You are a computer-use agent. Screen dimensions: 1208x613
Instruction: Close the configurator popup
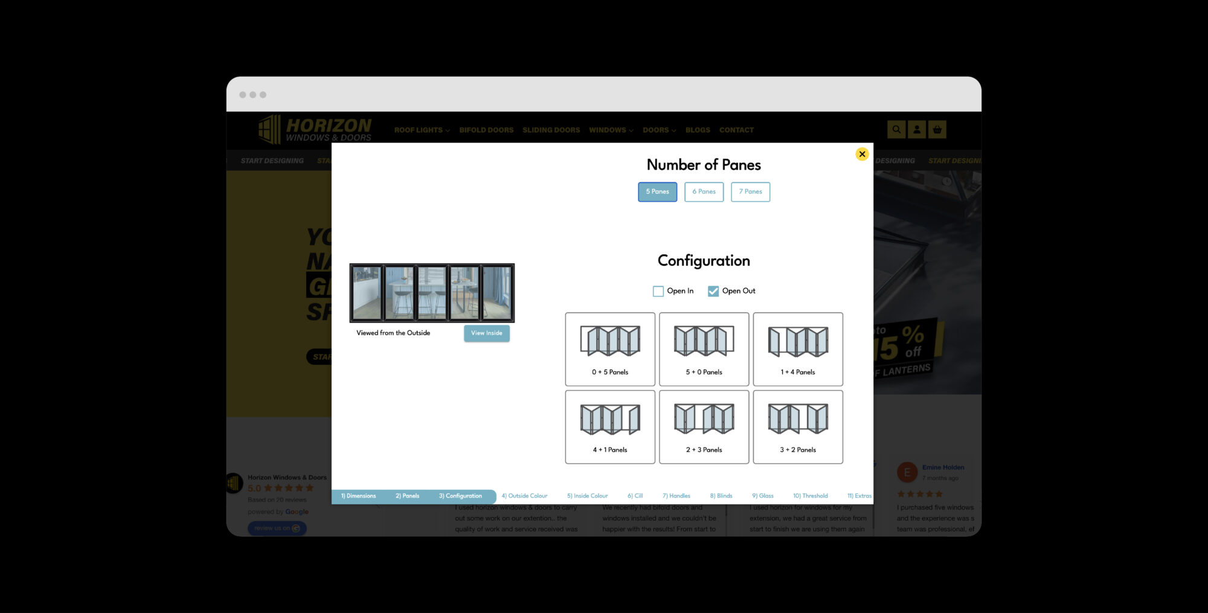click(x=862, y=154)
